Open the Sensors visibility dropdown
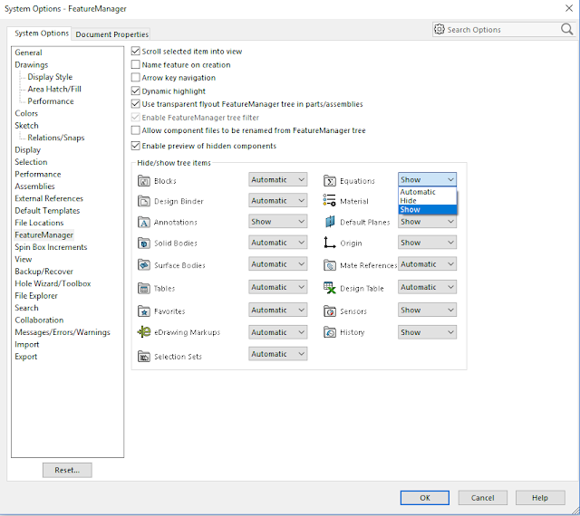This screenshot has height=516, width=580. (x=427, y=310)
